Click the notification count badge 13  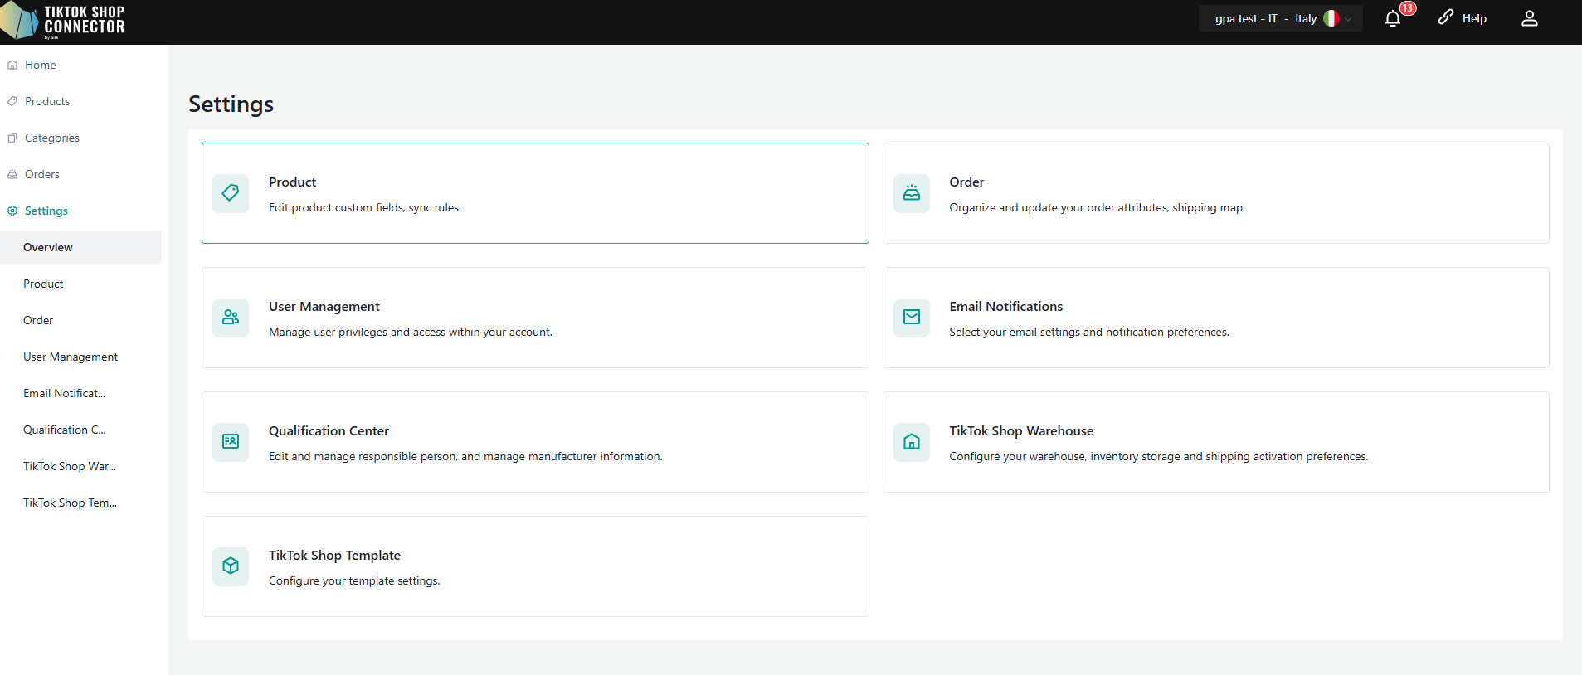(1408, 8)
